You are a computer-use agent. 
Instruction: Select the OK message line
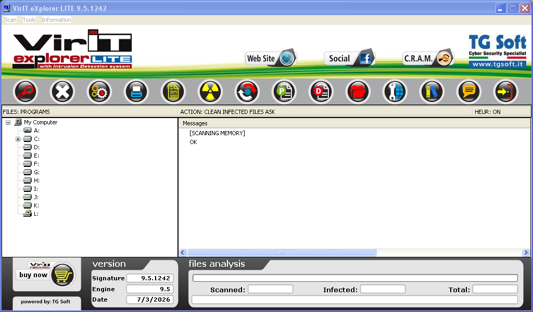coord(193,142)
